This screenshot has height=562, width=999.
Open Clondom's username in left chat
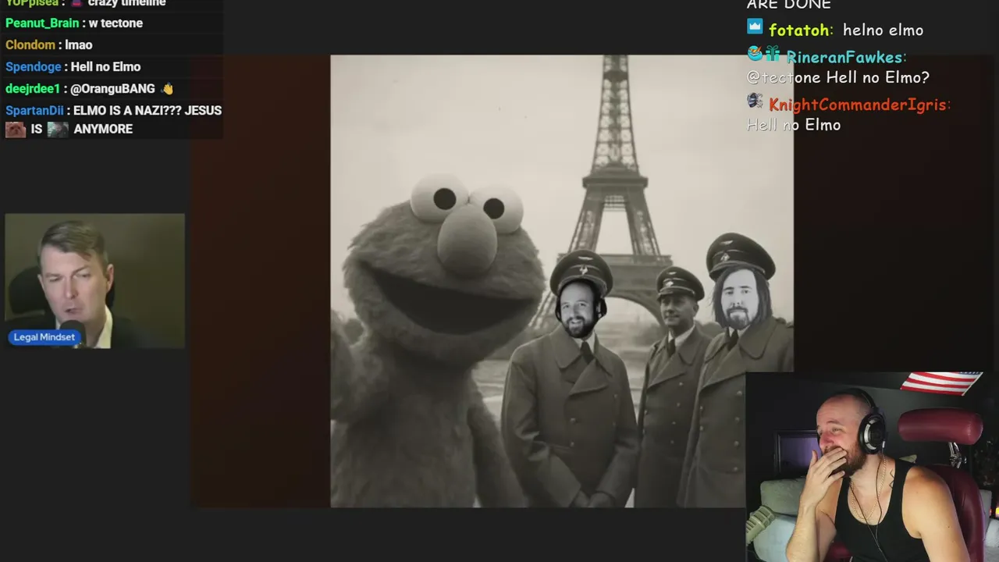[30, 44]
